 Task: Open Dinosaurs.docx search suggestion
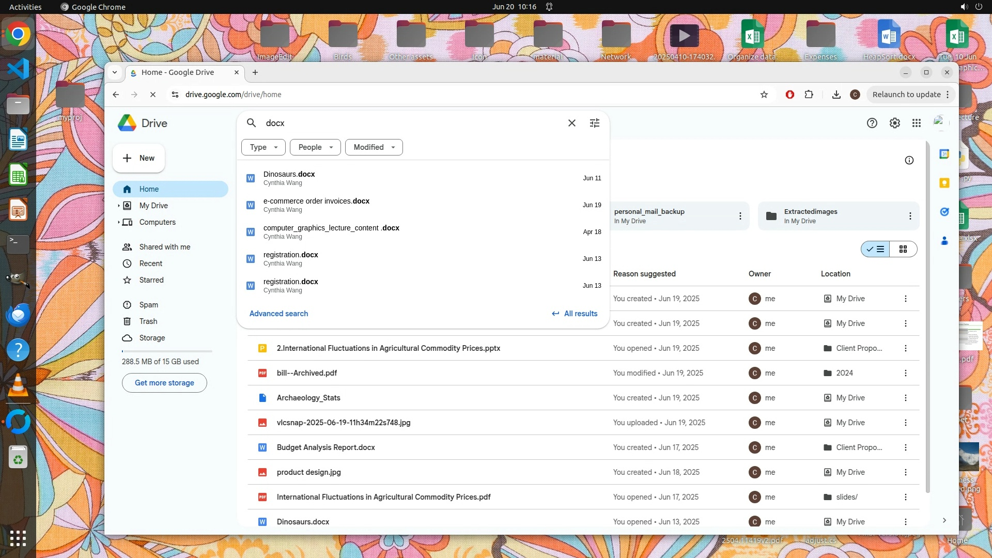pos(289,178)
